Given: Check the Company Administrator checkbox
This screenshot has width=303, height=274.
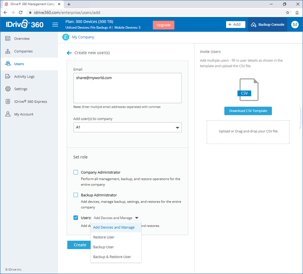Looking at the screenshot, I should [x=76, y=172].
